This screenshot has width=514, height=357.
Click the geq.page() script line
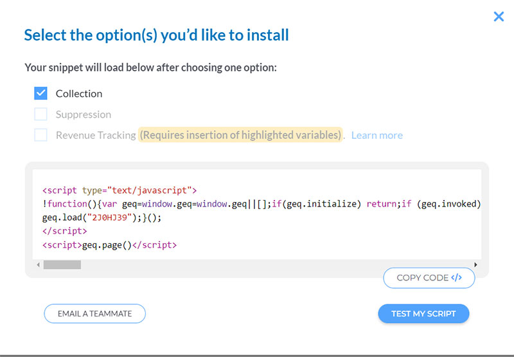click(x=109, y=245)
